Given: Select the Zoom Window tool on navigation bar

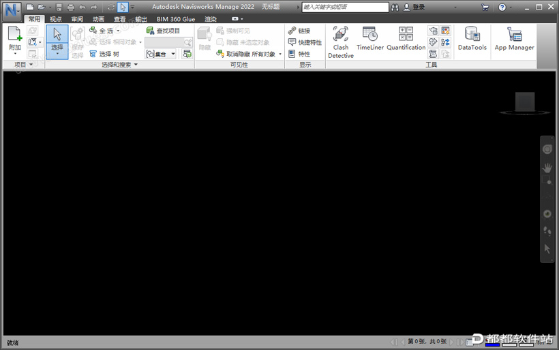Looking at the screenshot, I should click(547, 180).
